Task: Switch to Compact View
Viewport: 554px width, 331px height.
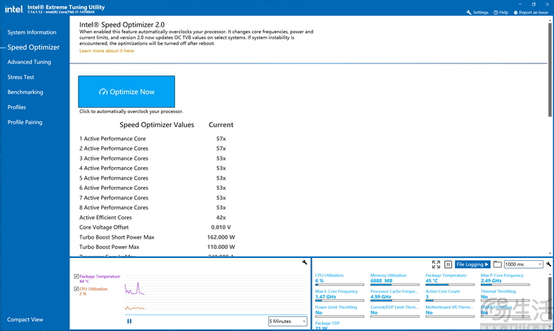Action: click(x=24, y=319)
